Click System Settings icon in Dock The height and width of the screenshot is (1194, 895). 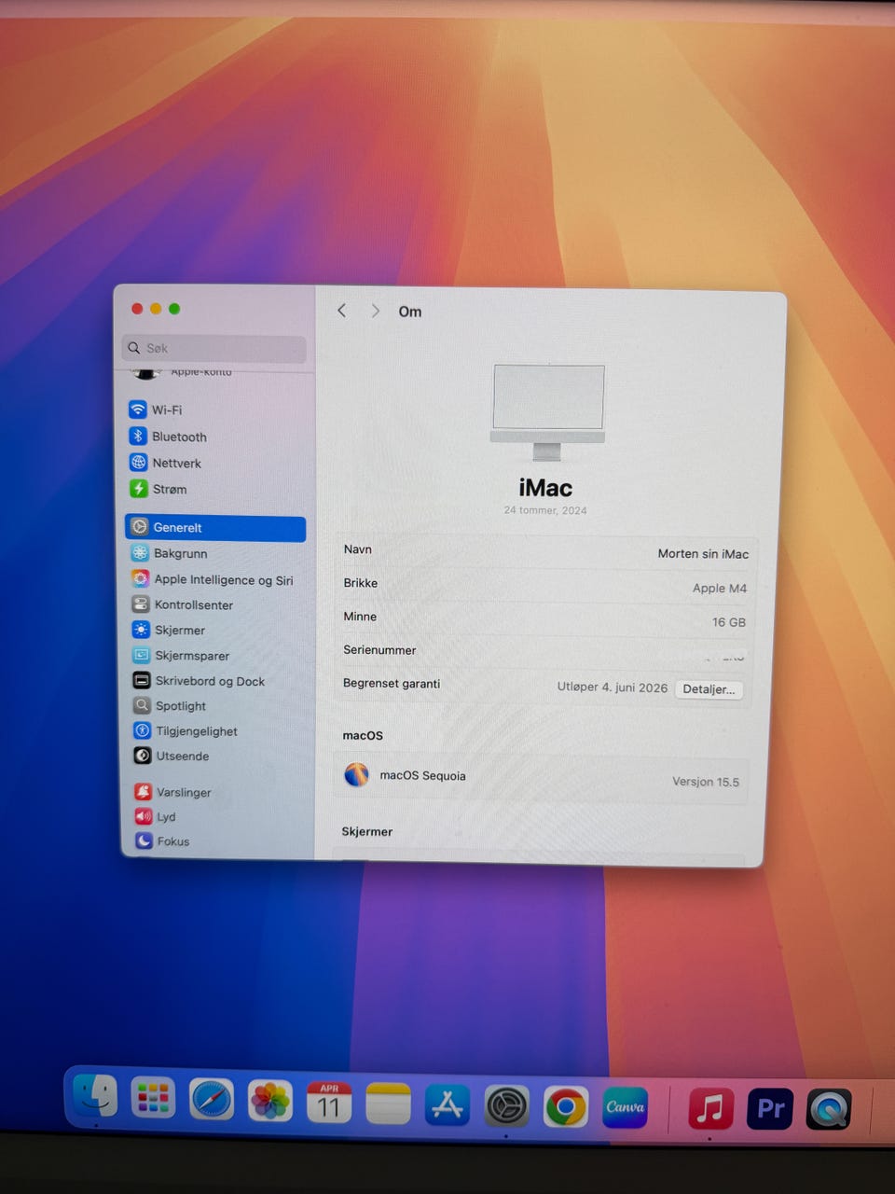pyautogui.click(x=507, y=1107)
